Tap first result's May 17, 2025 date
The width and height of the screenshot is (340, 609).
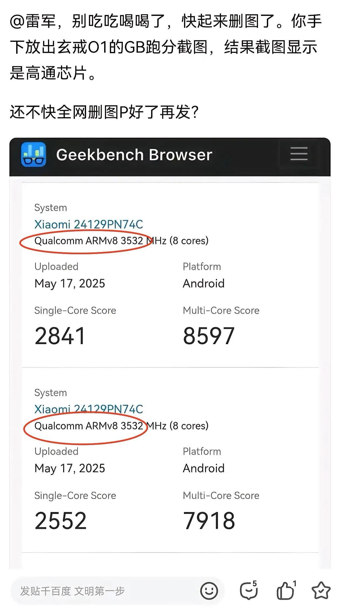point(70,283)
